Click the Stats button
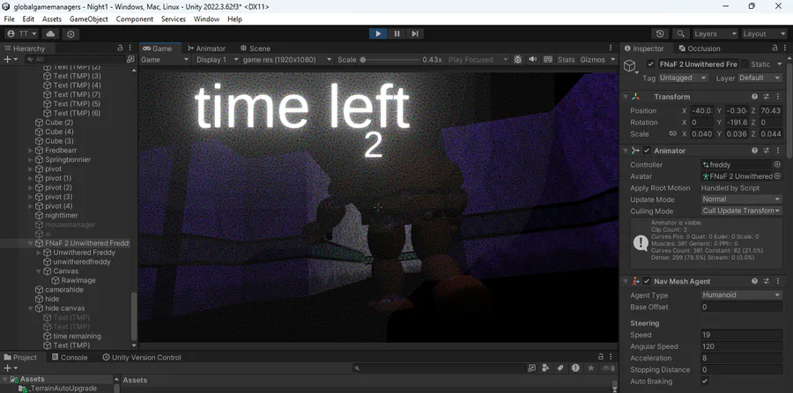The width and height of the screenshot is (793, 393). coord(566,60)
